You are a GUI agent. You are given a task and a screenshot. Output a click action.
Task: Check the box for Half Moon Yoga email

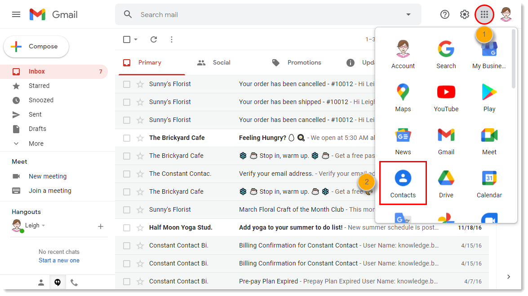127,227
